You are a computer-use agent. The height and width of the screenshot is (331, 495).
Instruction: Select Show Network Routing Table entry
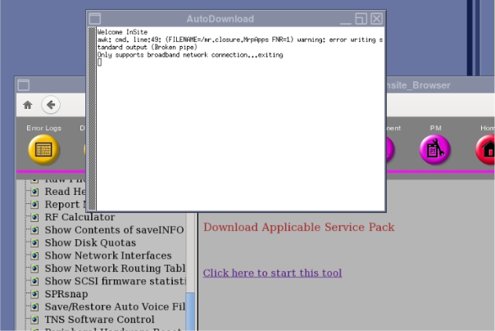pyautogui.click(x=115, y=268)
